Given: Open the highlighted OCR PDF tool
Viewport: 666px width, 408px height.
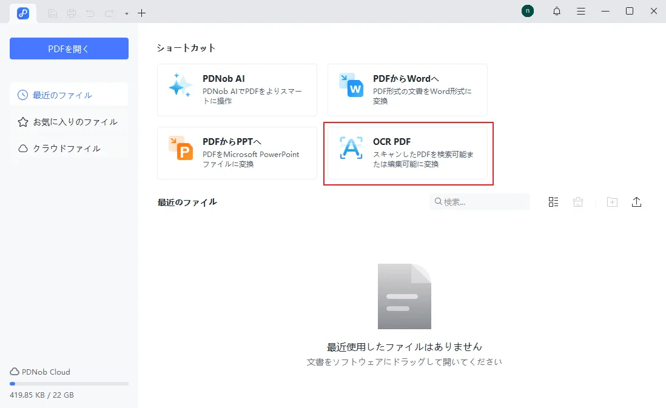Looking at the screenshot, I should pos(407,153).
